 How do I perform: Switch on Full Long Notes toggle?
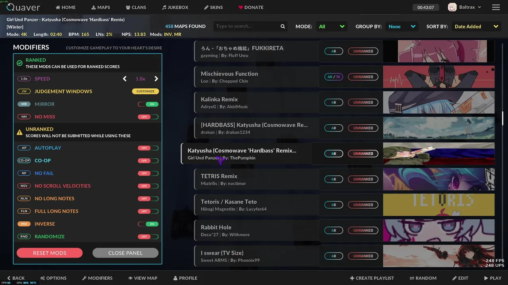pos(148,211)
